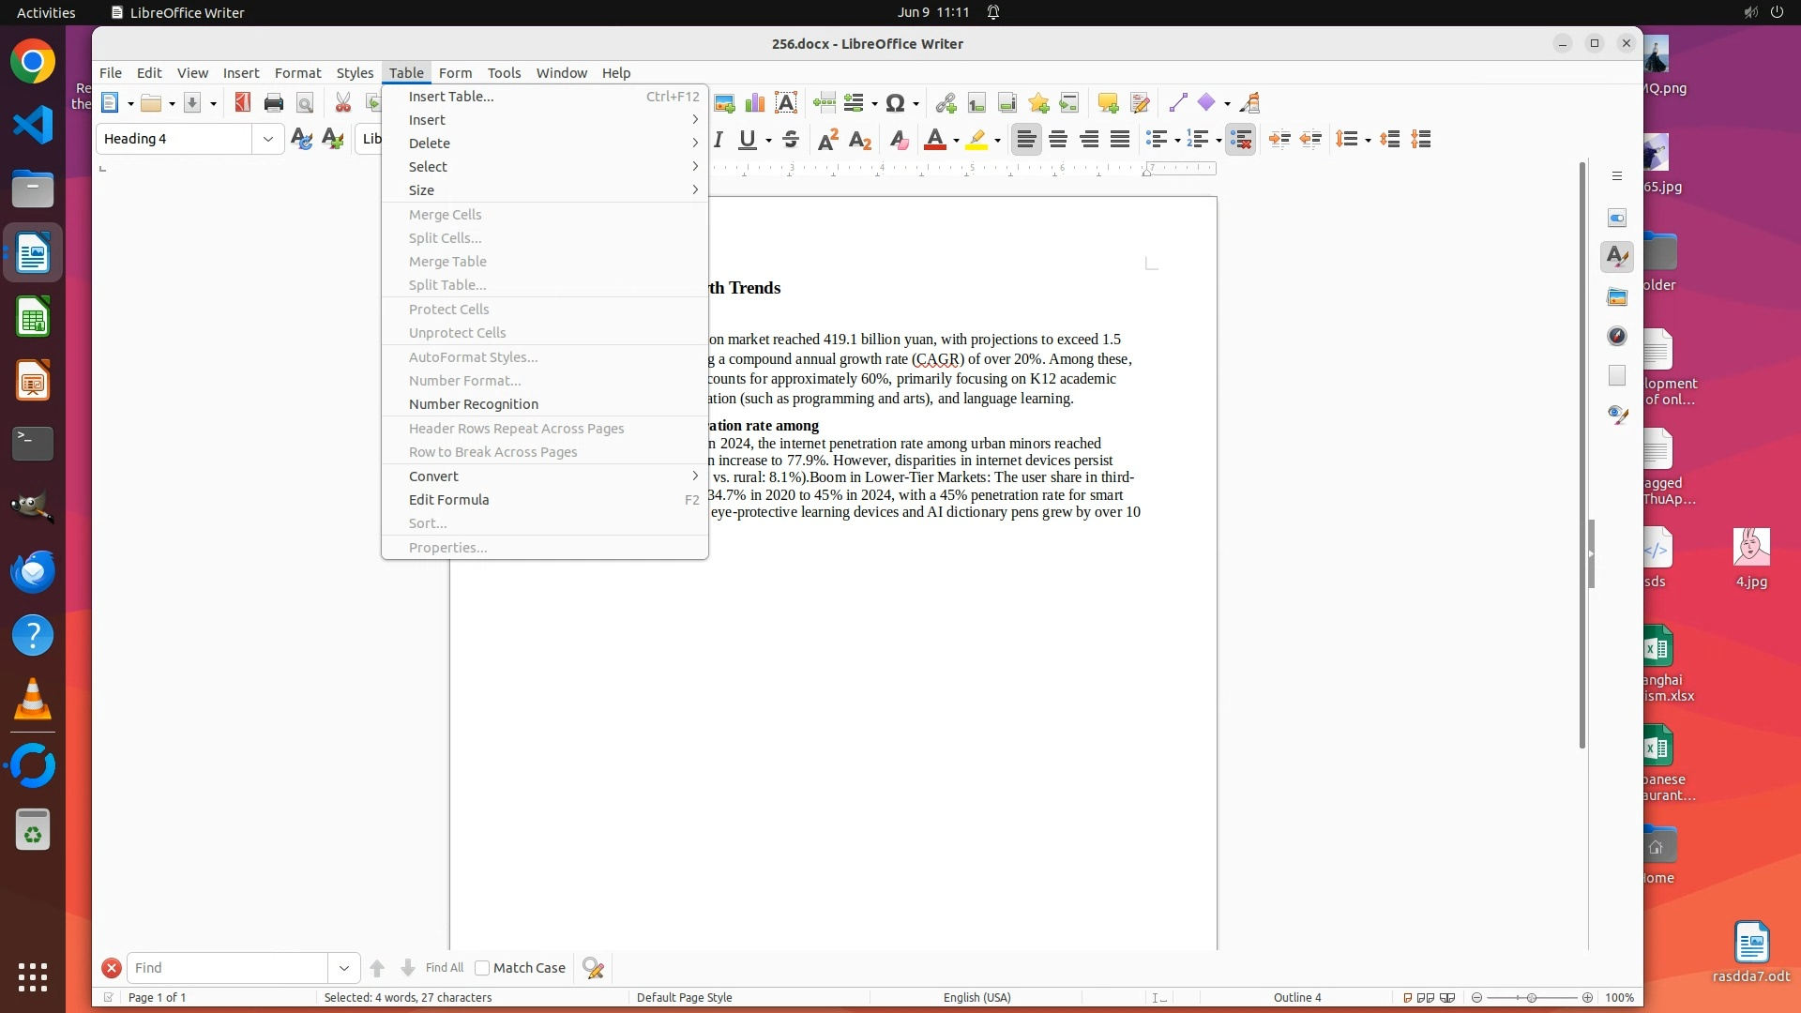Close the Find toolbar
Viewport: 1801px width, 1013px height.
tap(111, 968)
